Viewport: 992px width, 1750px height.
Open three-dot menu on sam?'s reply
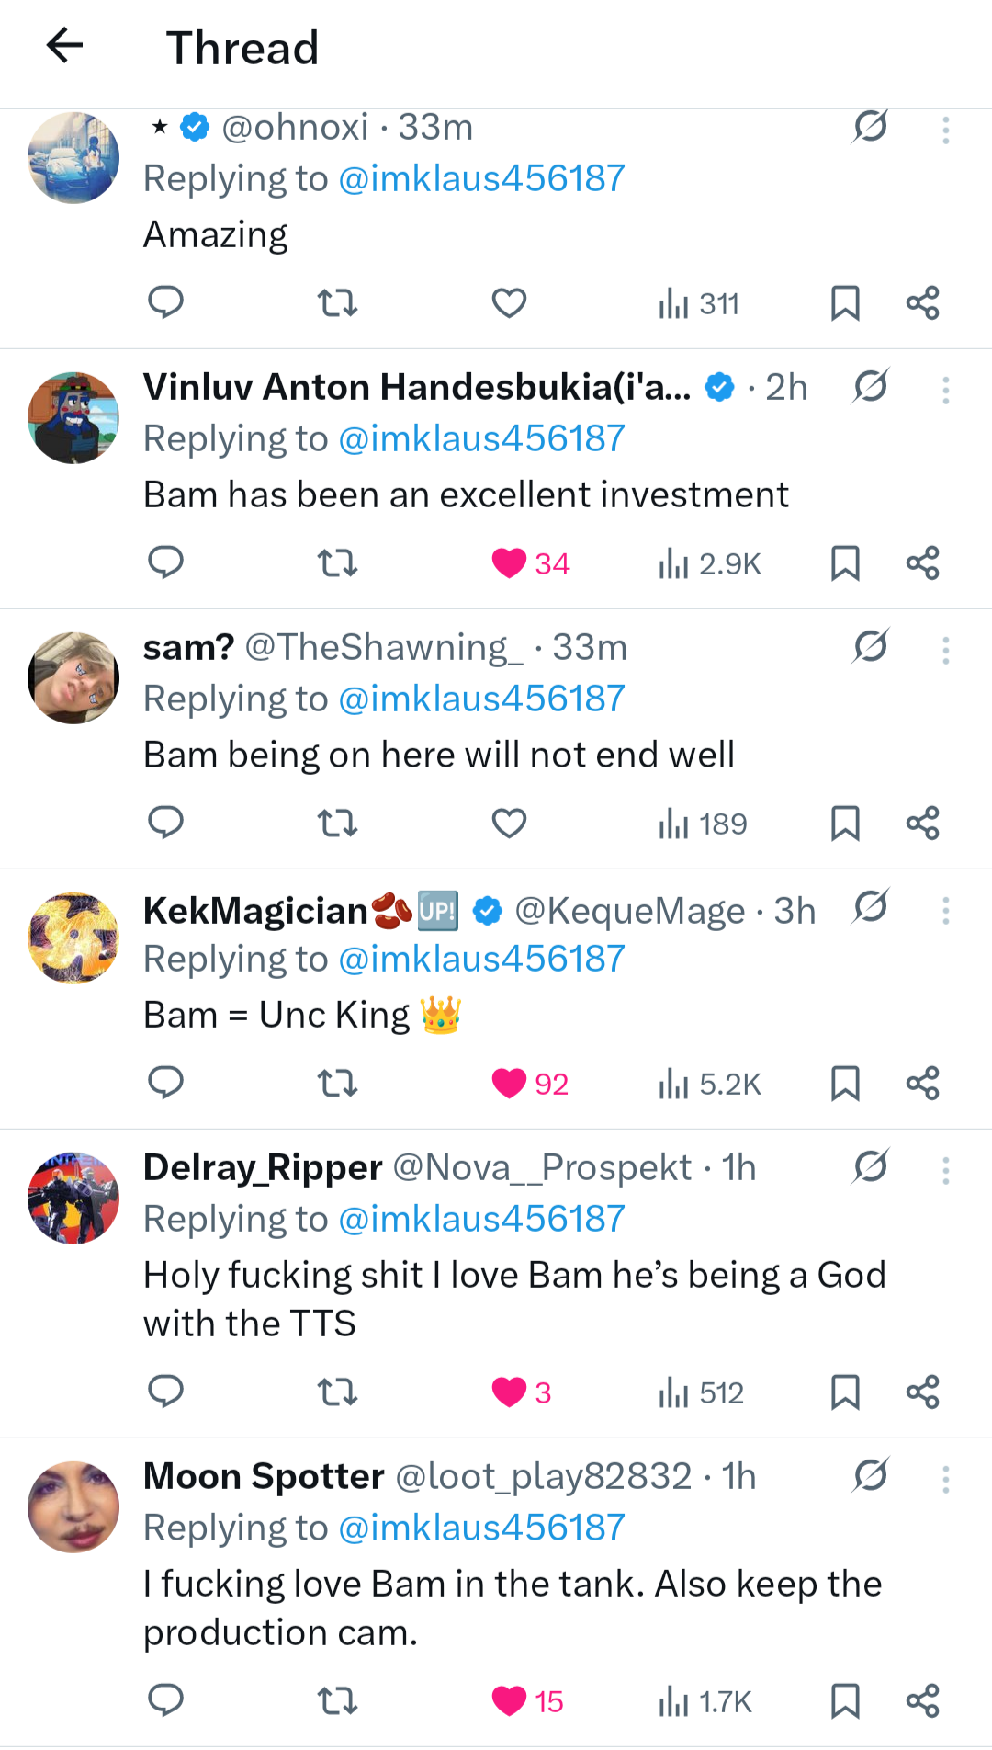tap(945, 651)
